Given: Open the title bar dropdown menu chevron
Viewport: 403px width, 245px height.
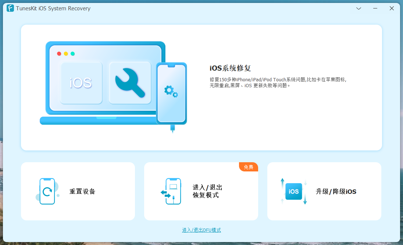Looking at the screenshot, I should click(x=359, y=8).
